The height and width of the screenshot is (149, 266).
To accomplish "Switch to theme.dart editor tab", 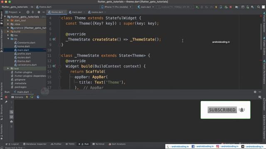I will click(57, 12).
